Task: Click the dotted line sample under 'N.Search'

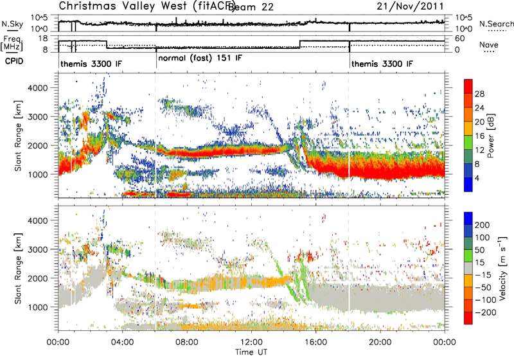Action: pos(497,31)
